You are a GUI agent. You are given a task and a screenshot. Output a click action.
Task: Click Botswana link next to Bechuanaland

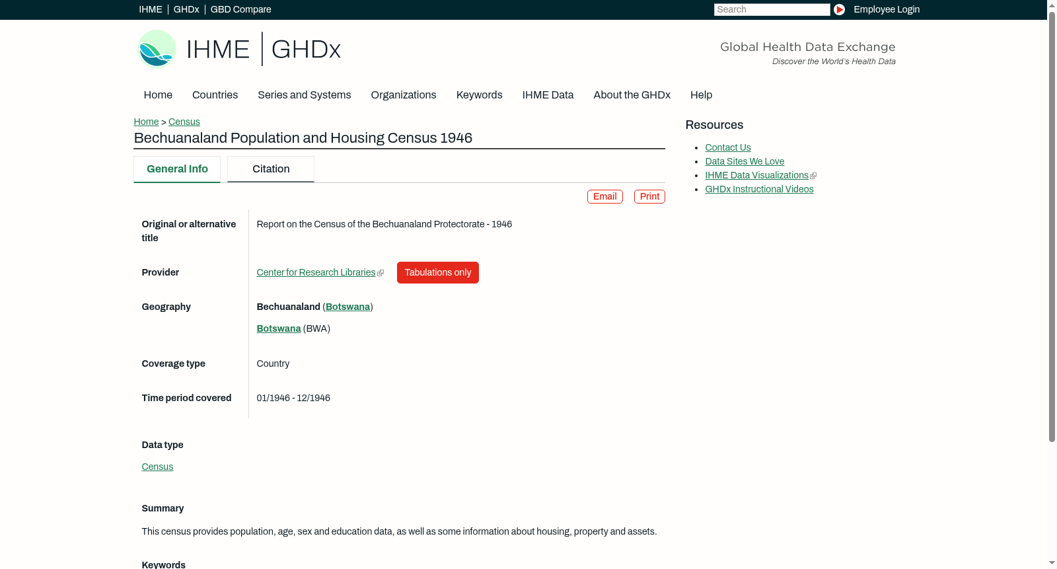point(348,307)
